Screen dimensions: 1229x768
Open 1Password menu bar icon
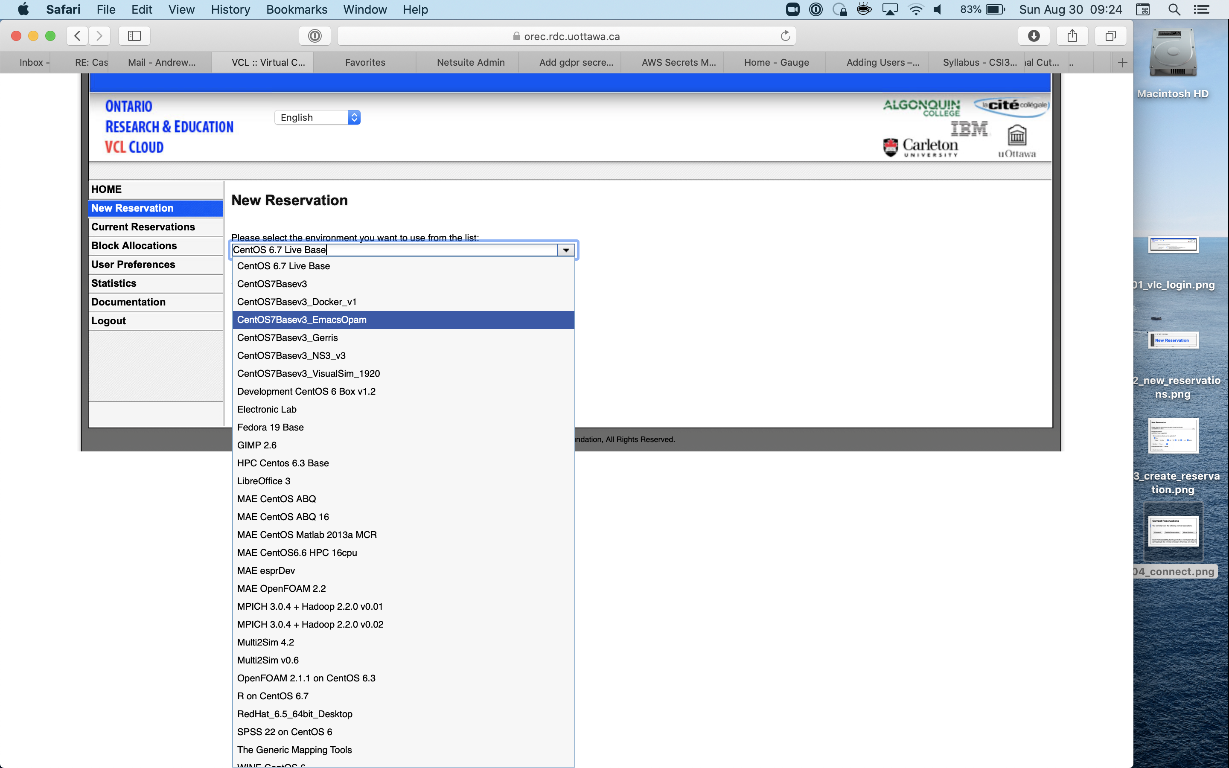click(815, 9)
